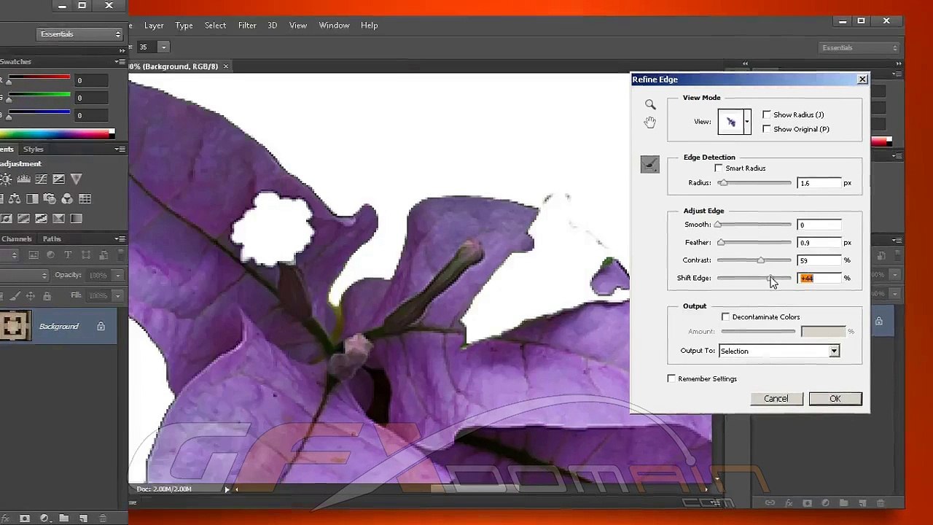Open the left Essentials workspace dropdown
Screen dimensions: 933x525
click(x=80, y=34)
